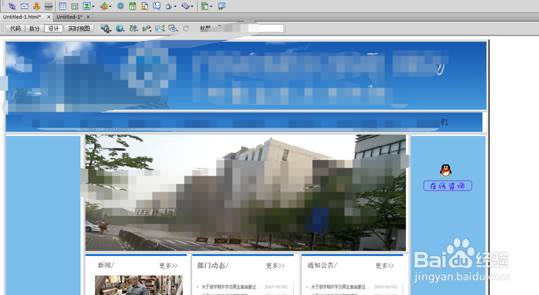Image resolution: width=539 pixels, height=295 pixels.
Task: Expand the Media dropdown arrow
Action: 110,6
